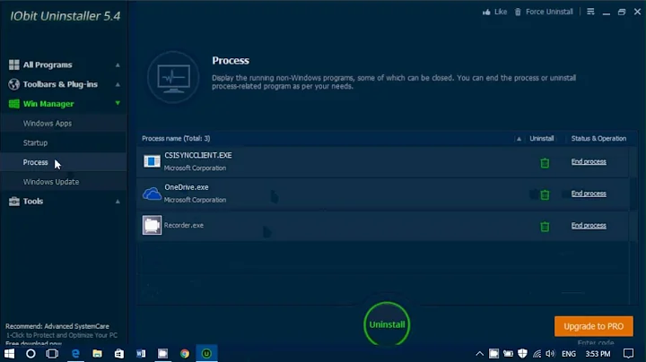646x362 pixels.
Task: Click trash icon for OneDrive.exe
Action: point(545,194)
